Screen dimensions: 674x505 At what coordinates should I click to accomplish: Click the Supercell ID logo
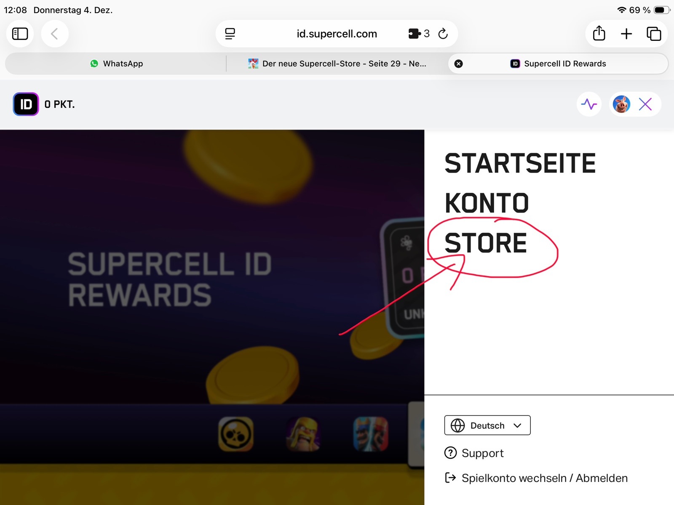(26, 104)
